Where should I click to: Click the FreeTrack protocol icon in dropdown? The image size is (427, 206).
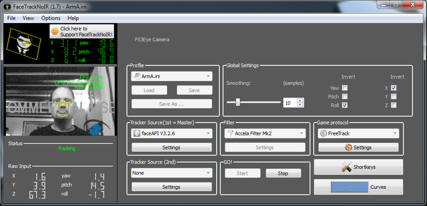click(324, 133)
